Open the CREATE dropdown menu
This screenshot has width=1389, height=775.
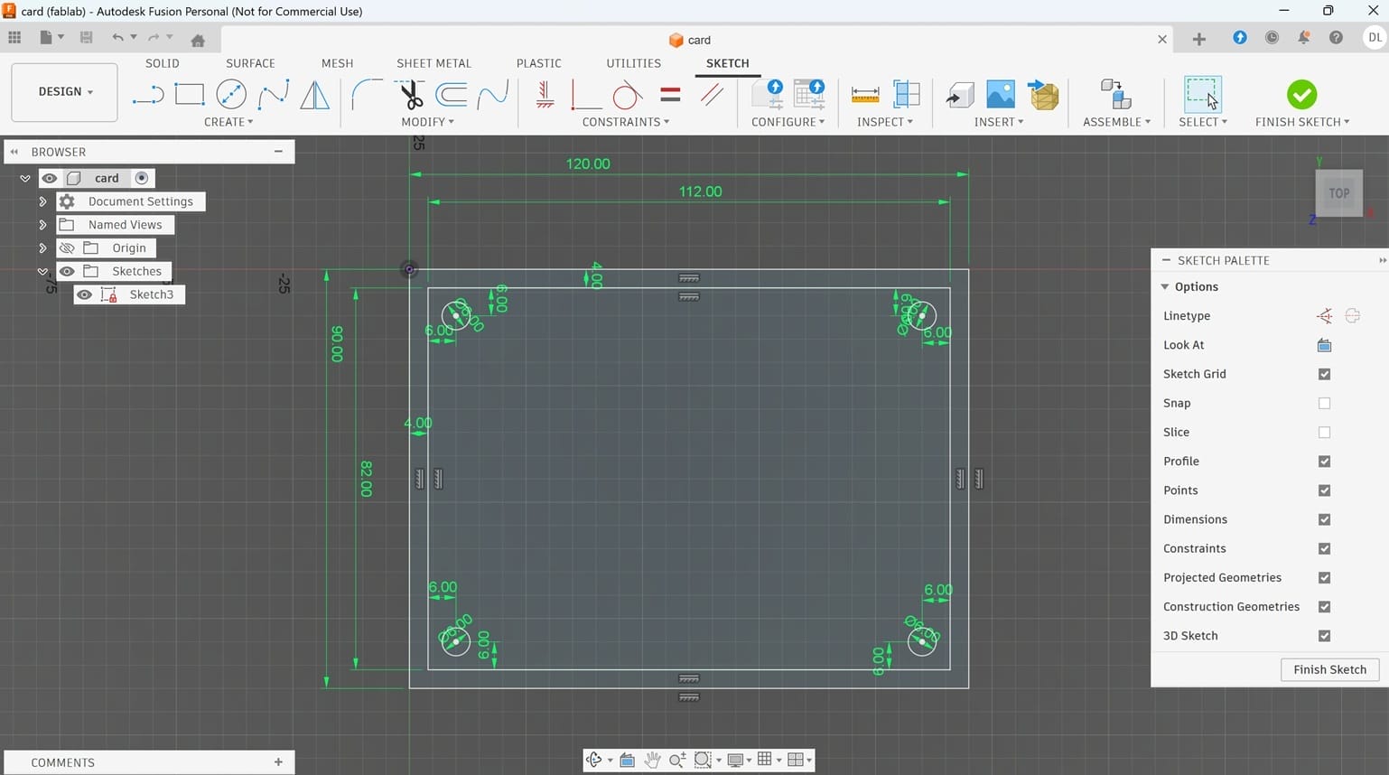pyautogui.click(x=228, y=122)
